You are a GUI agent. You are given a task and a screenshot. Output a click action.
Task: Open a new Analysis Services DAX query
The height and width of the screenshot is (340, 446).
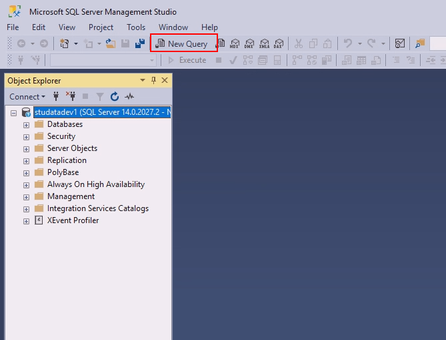point(279,43)
